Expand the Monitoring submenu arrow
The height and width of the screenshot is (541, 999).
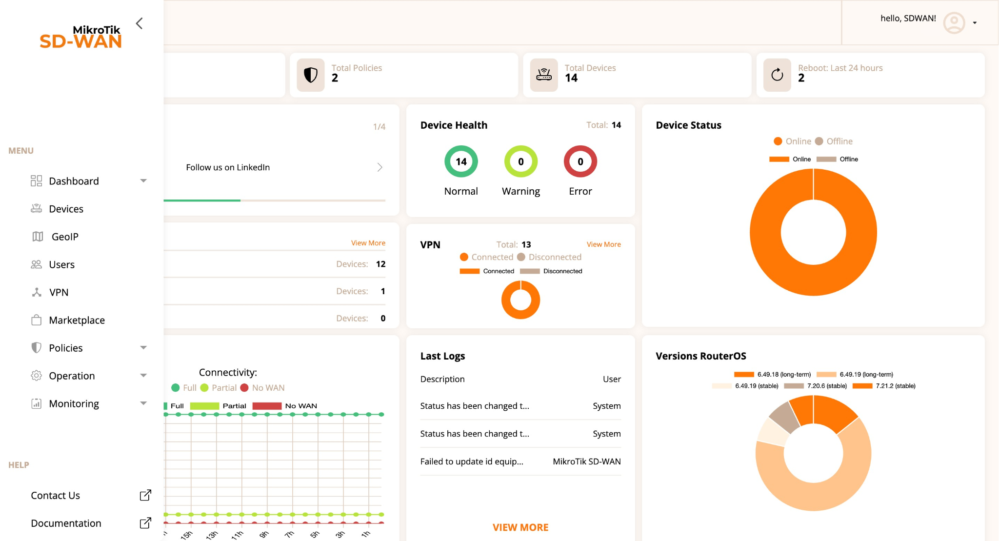point(143,403)
